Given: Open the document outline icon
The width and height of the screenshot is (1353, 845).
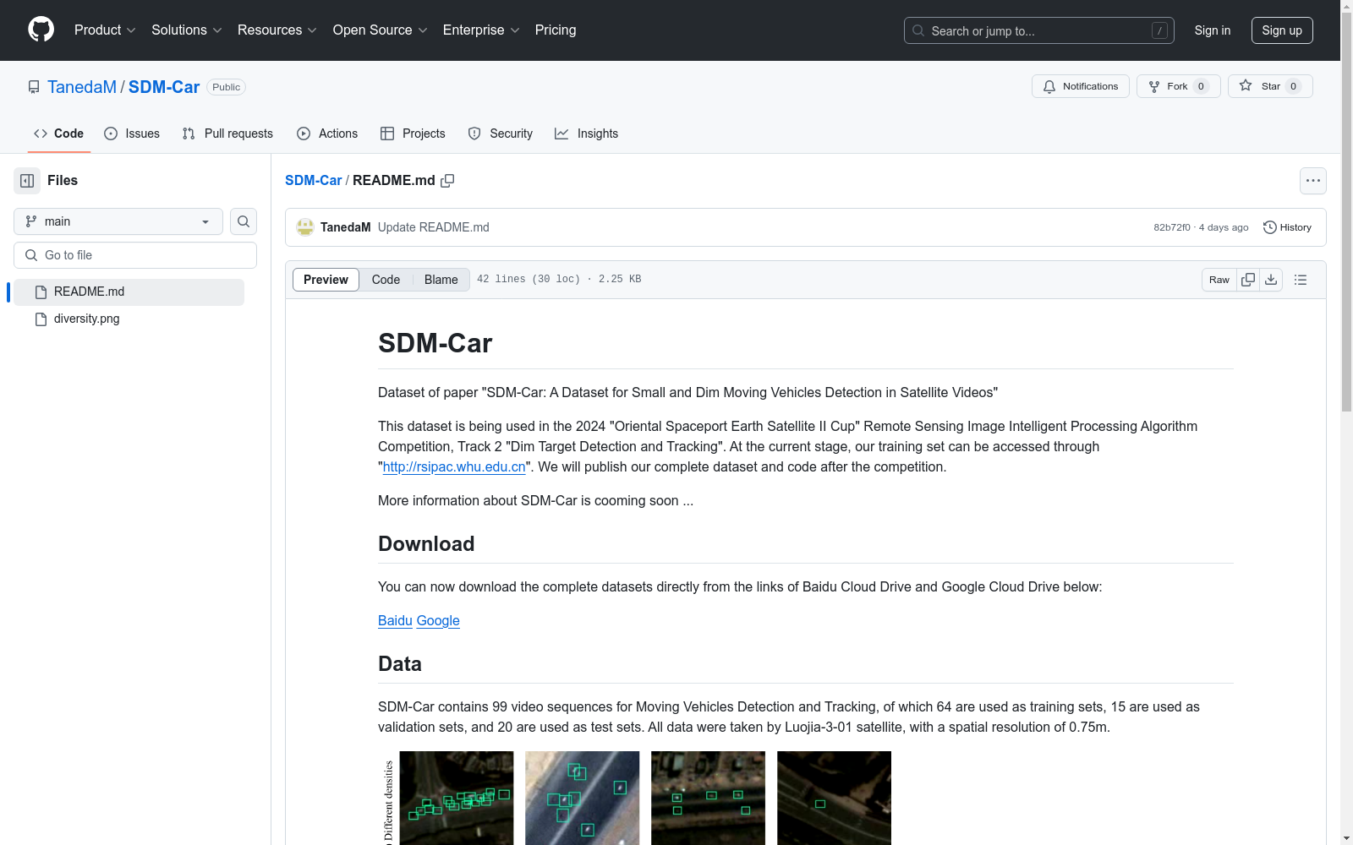Looking at the screenshot, I should [1301, 280].
